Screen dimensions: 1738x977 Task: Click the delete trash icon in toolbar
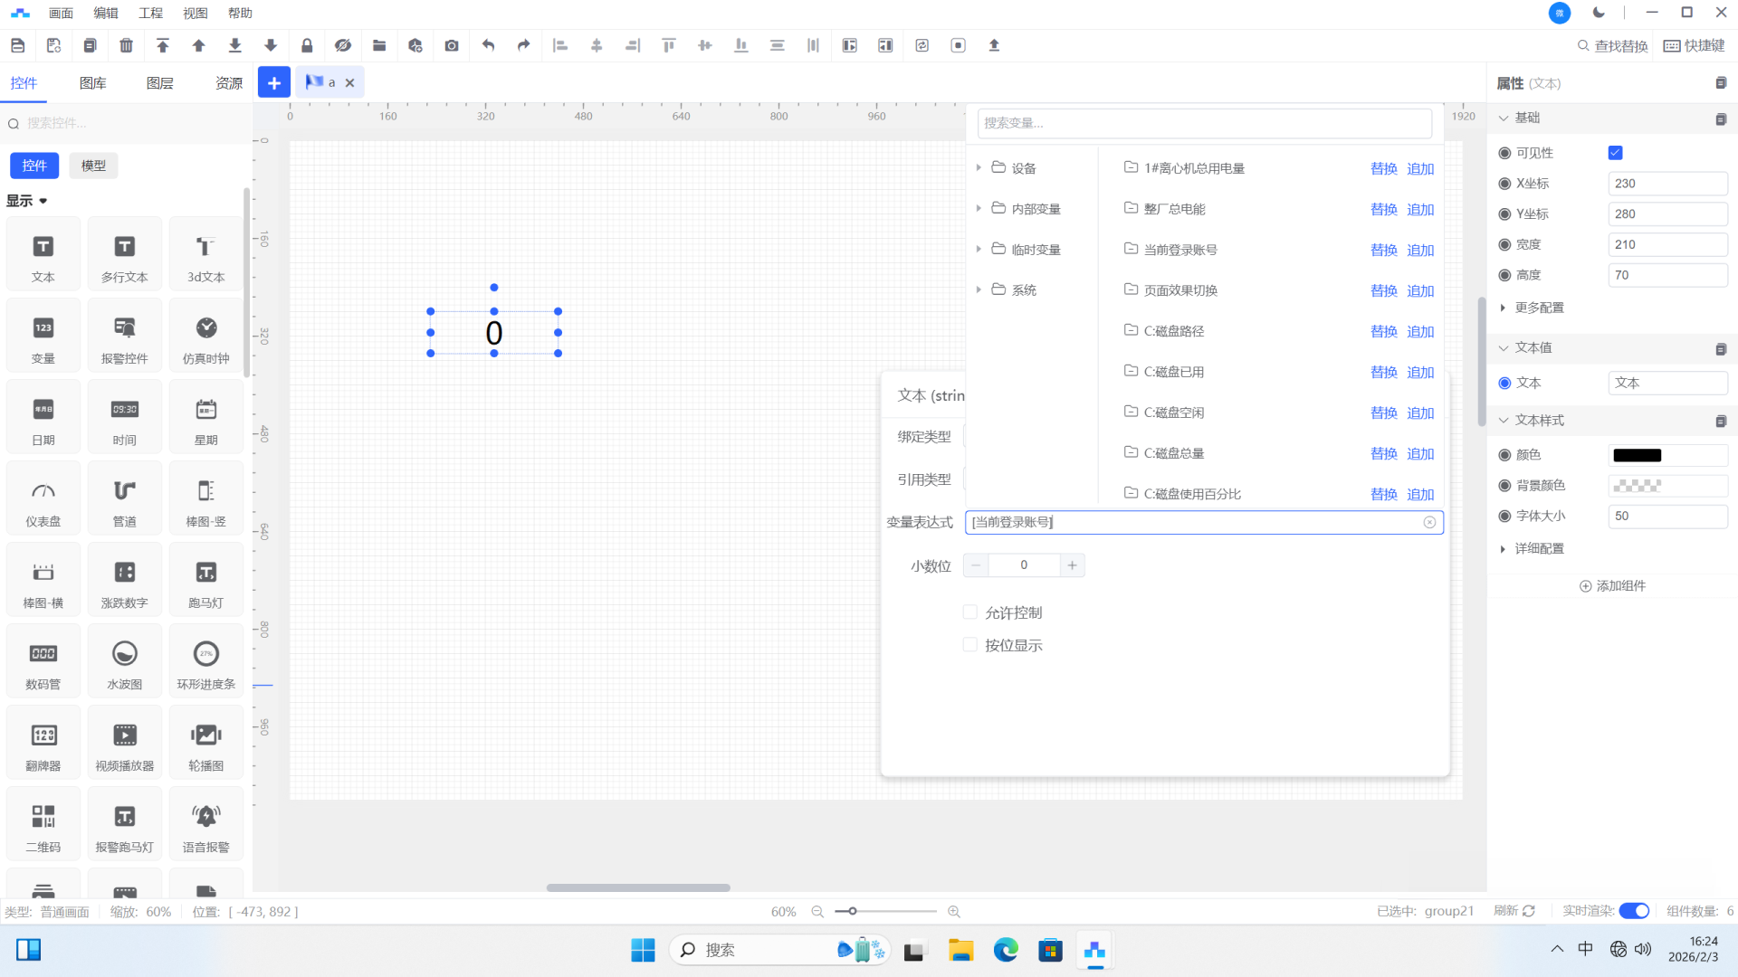126,45
